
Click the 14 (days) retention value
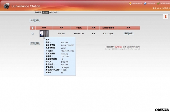[x=65, y=67]
